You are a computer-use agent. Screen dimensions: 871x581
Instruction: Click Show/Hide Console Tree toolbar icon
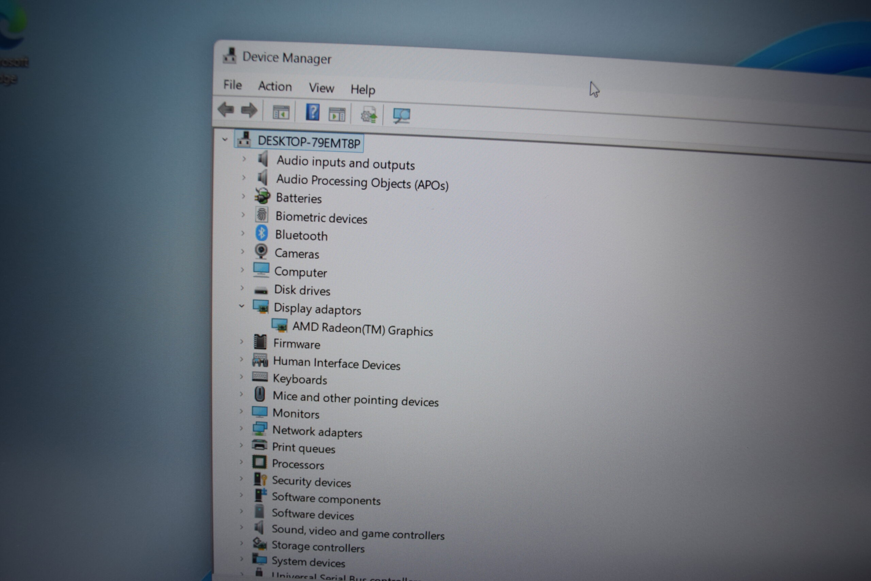(x=281, y=112)
